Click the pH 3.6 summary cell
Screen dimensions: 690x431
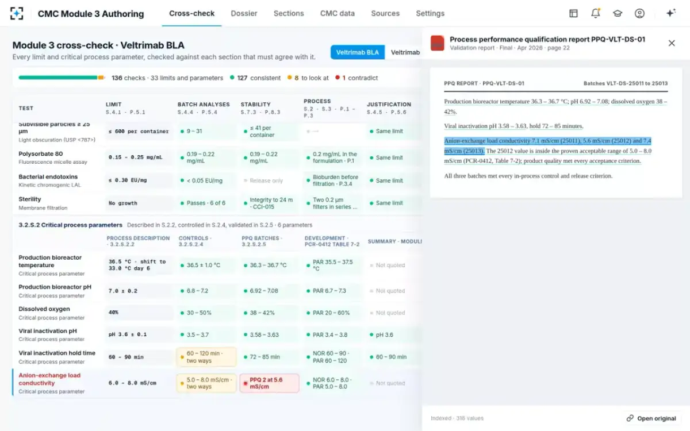pyautogui.click(x=394, y=335)
